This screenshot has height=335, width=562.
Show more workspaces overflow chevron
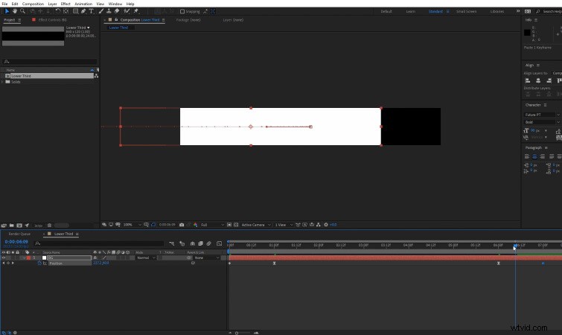click(x=518, y=11)
